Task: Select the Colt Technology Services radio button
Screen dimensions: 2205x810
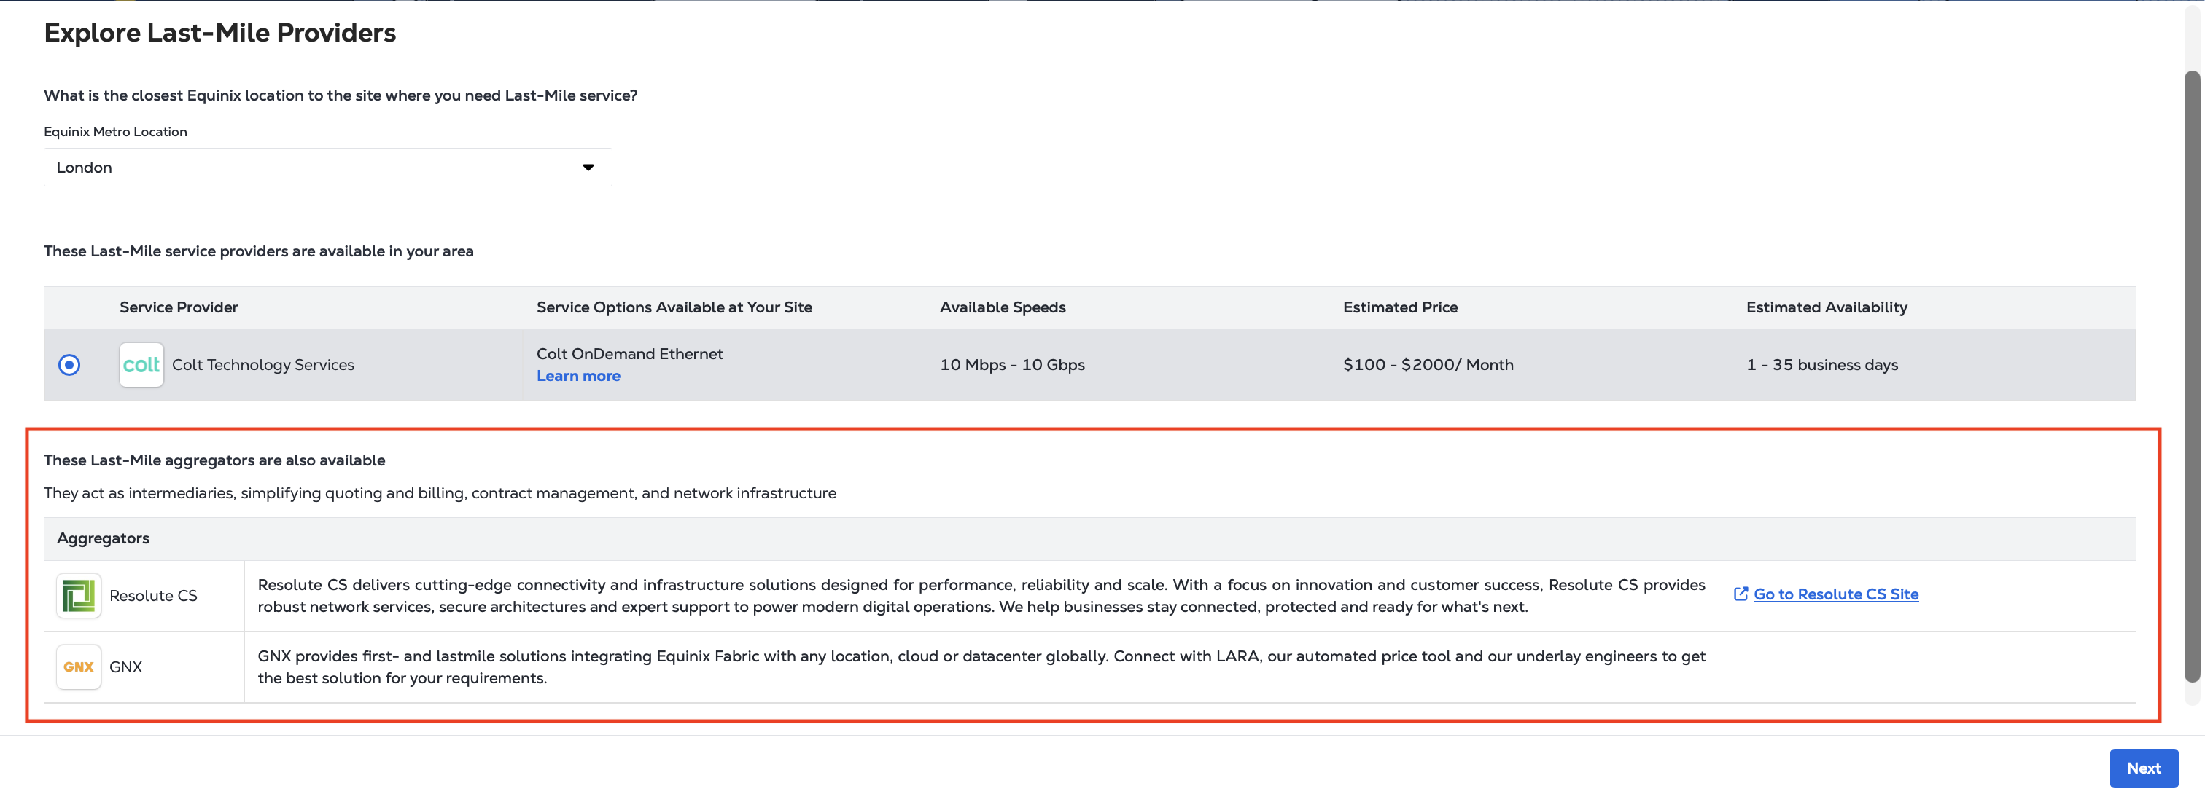Action: pyautogui.click(x=69, y=365)
